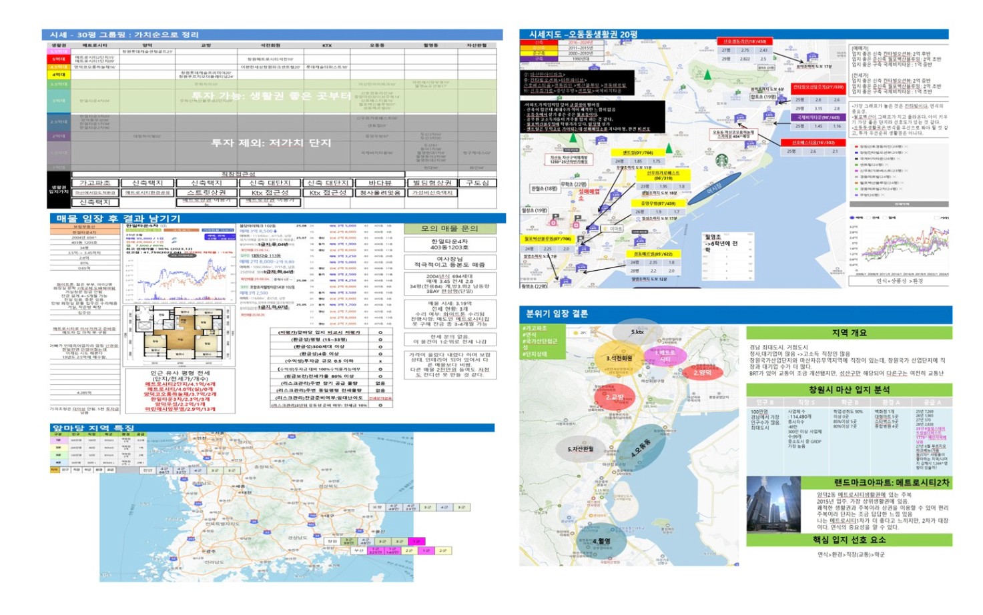Click the 바다뷰 cell in the table
Screen dimensions: 983x615
point(380,183)
